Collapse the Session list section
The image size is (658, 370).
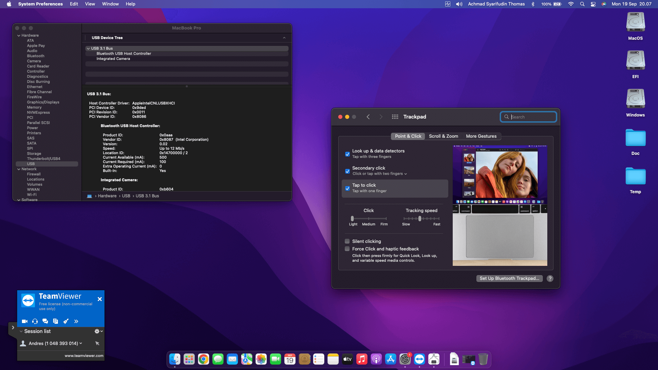coord(21,331)
